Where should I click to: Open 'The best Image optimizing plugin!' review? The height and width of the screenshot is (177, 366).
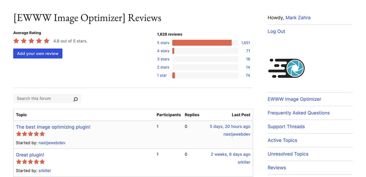53,127
